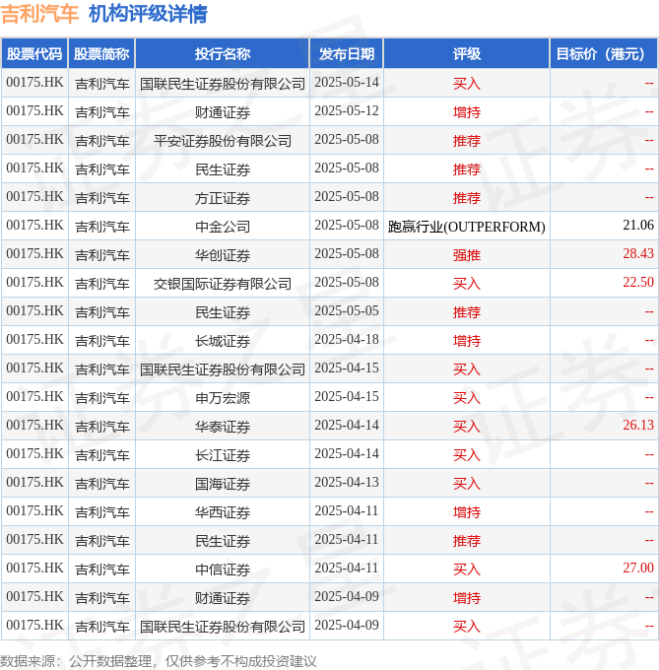Click 买入 rating in 申万宏源 row

click(x=466, y=398)
